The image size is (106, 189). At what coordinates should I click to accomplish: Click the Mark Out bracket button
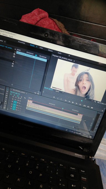point(61,99)
